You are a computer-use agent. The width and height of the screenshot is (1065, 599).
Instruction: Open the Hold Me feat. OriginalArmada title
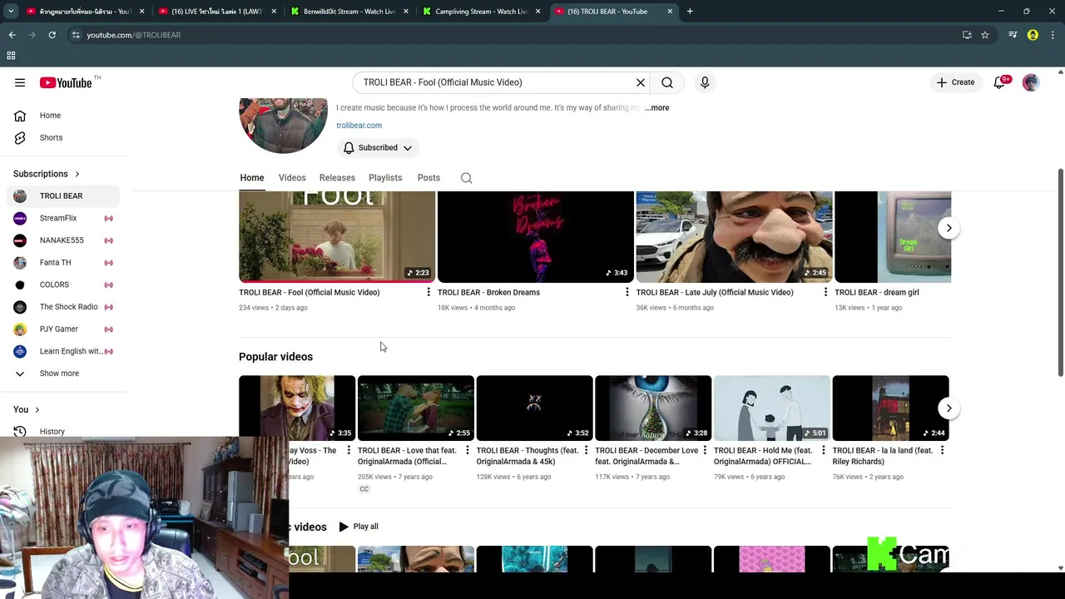(763, 456)
